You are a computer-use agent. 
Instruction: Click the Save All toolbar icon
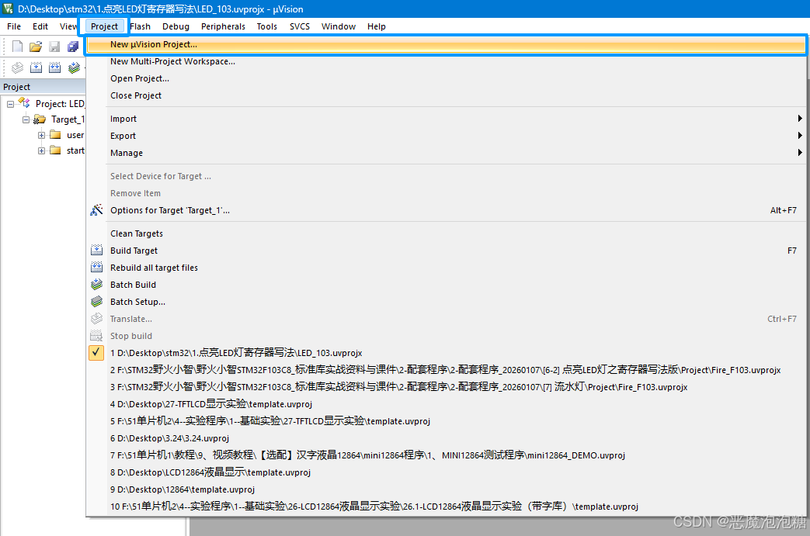73,47
